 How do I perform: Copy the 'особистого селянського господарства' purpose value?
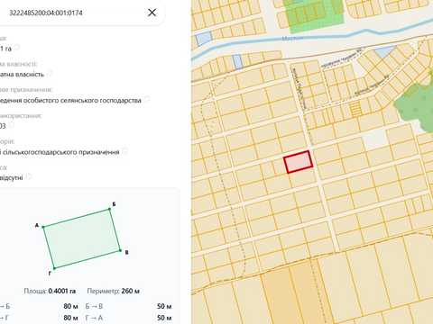147,100
